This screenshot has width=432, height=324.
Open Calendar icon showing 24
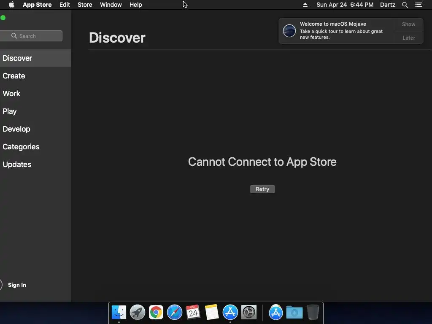coord(193,313)
